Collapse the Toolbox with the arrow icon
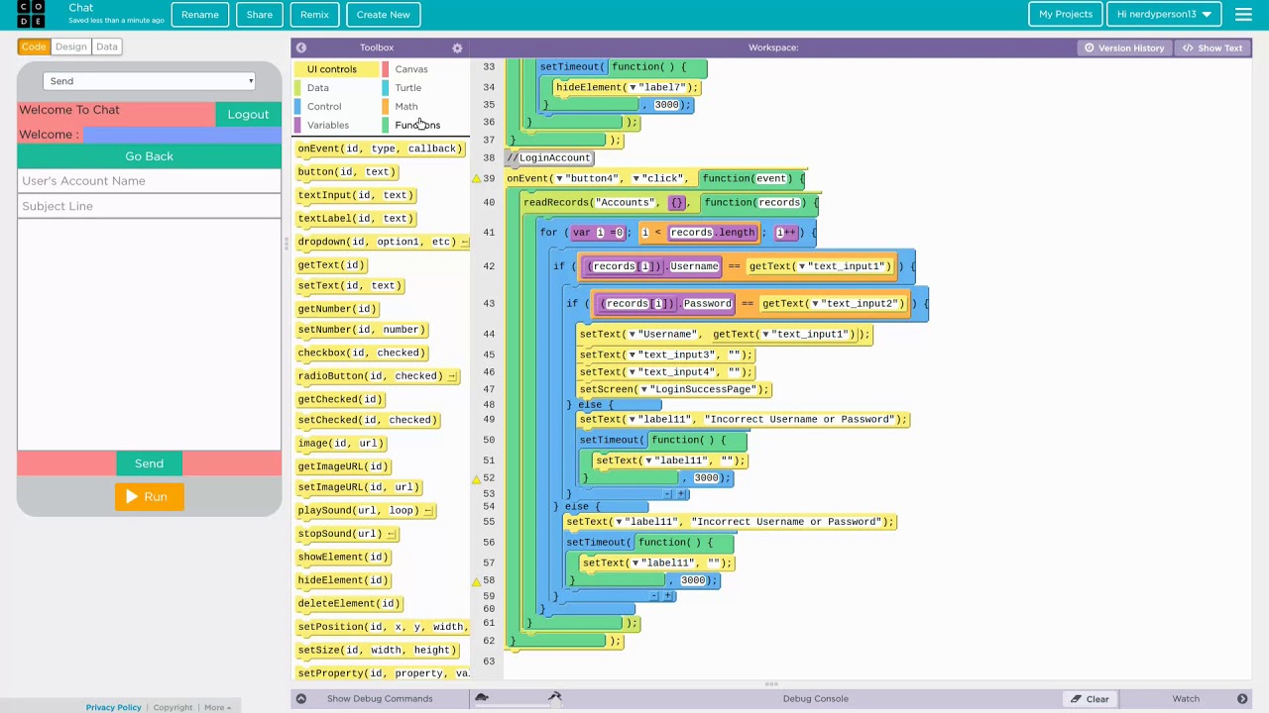1269x713 pixels. 301,48
